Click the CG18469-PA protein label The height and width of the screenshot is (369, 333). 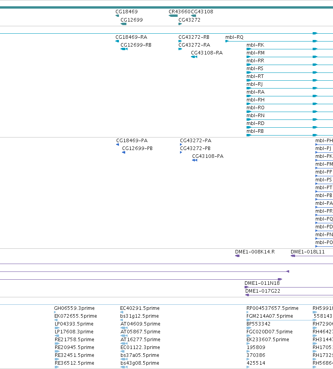tap(132, 141)
